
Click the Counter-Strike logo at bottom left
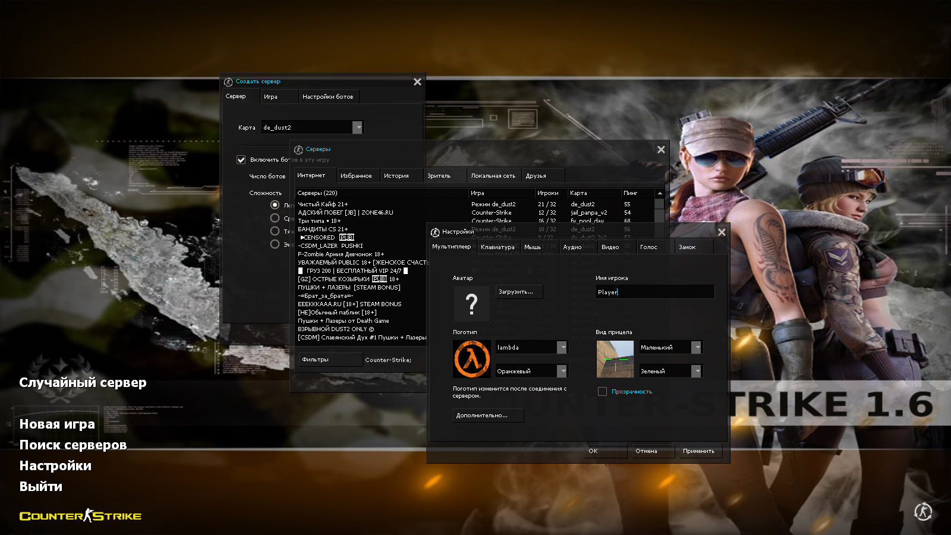(x=80, y=516)
